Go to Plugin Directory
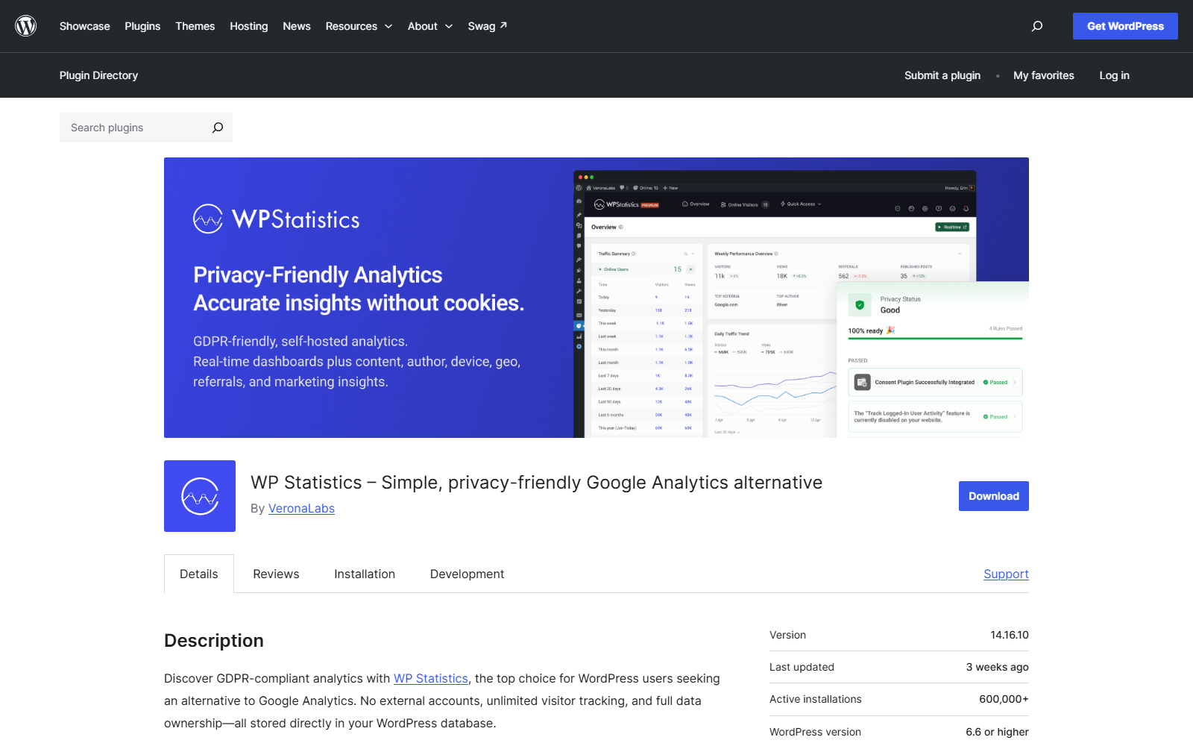 pyautogui.click(x=98, y=75)
